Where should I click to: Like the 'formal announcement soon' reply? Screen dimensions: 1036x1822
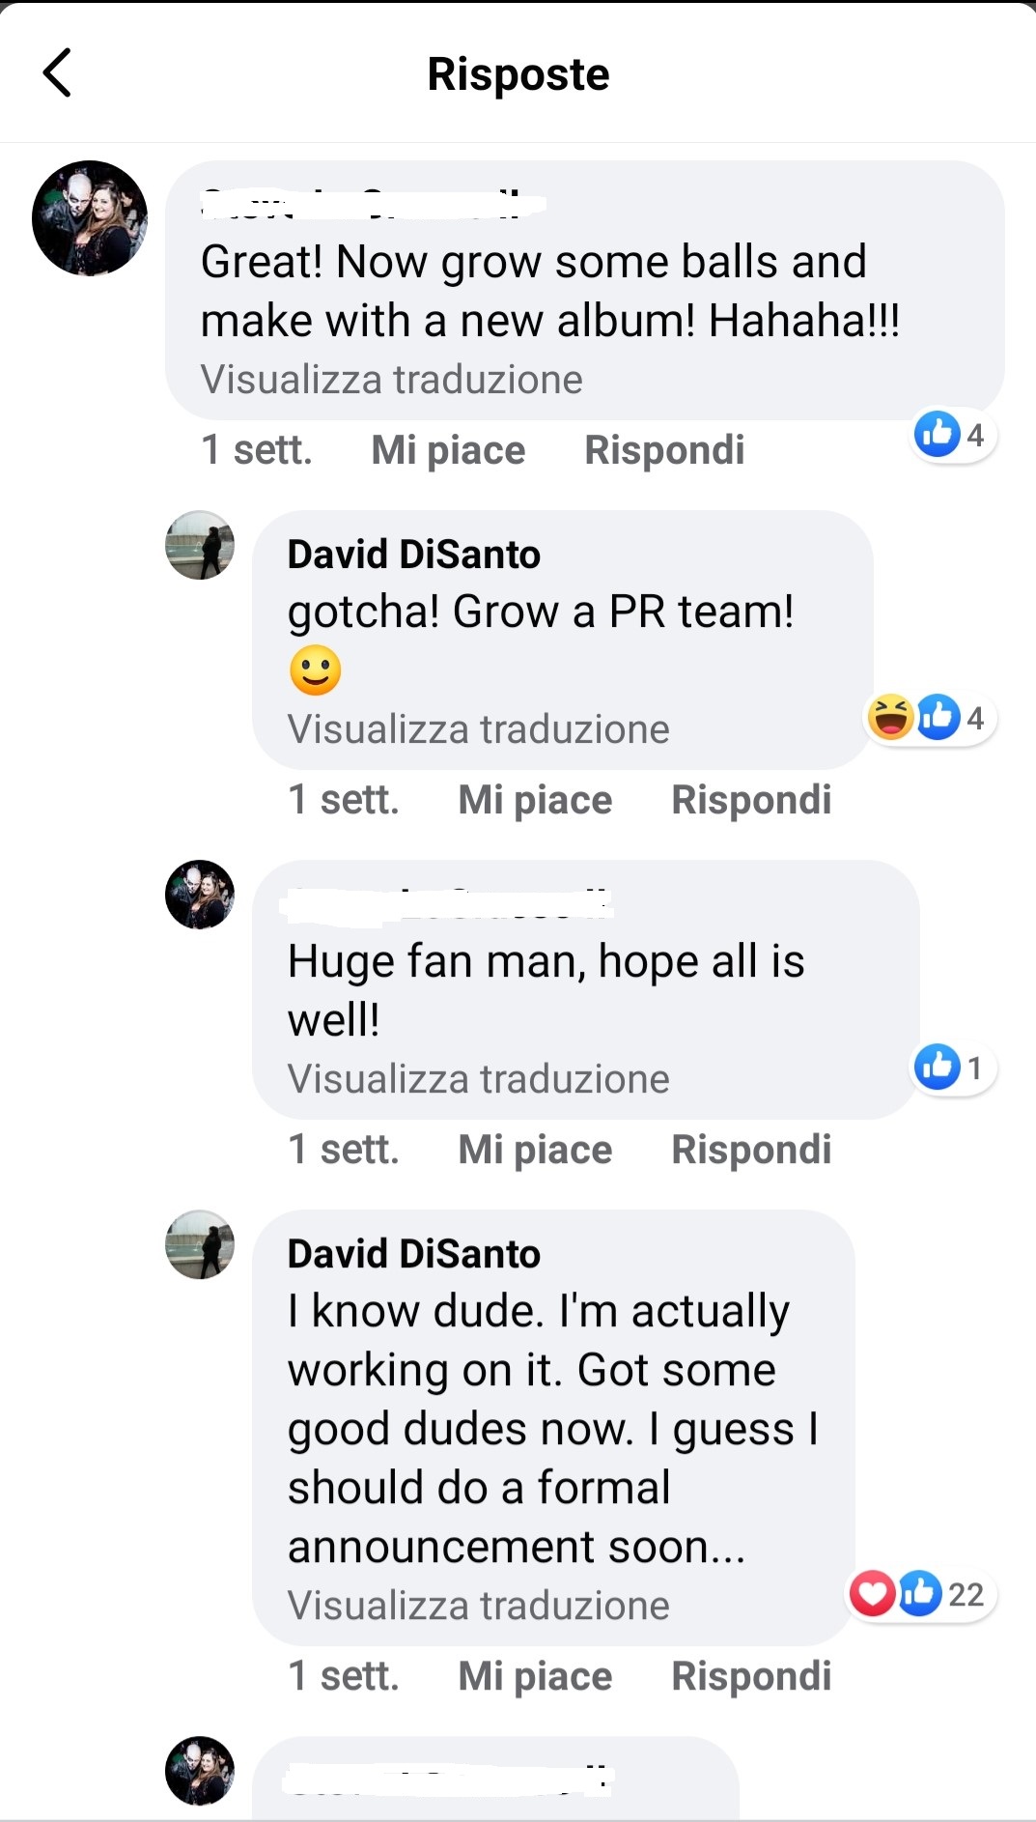click(x=535, y=1676)
